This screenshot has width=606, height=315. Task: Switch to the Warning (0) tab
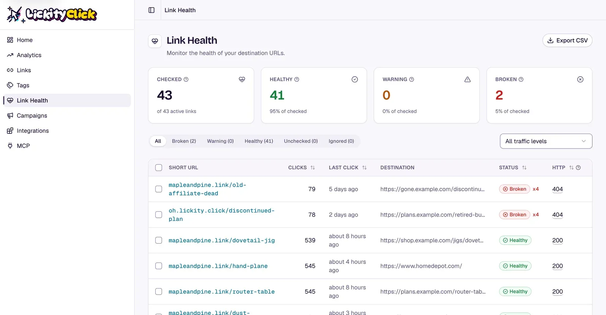pyautogui.click(x=220, y=141)
